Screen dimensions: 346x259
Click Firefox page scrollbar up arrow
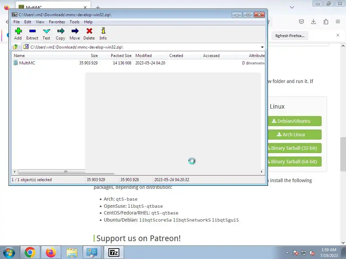click(x=343, y=46)
